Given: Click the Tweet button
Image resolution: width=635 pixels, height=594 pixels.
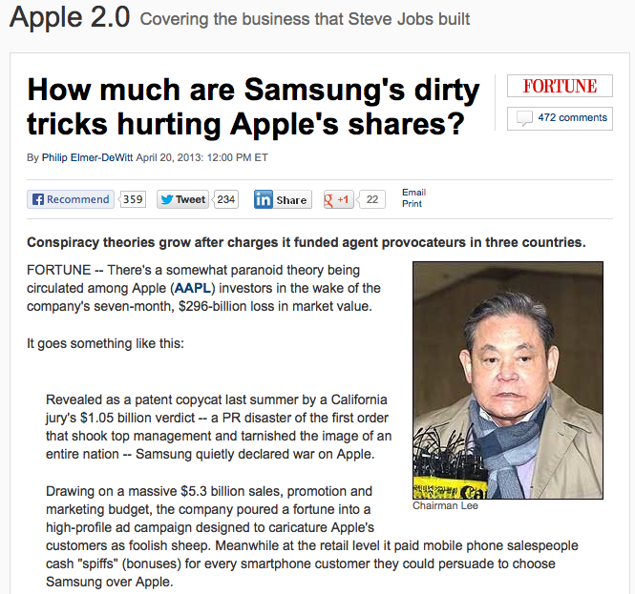Looking at the screenshot, I should click(x=182, y=199).
